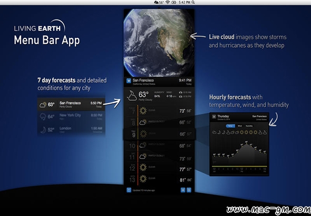Click the last cloudy-night icon in hourly row
311x216 pixels.
tap(265, 132)
